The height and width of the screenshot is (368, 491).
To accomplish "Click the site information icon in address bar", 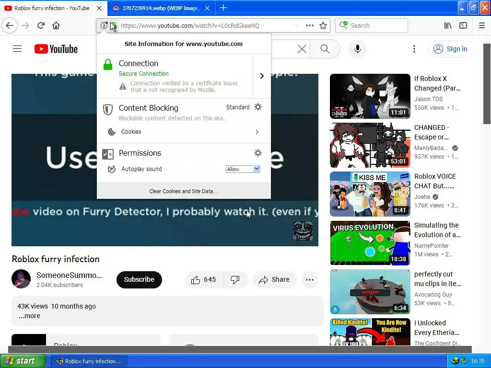I will click(x=104, y=25).
